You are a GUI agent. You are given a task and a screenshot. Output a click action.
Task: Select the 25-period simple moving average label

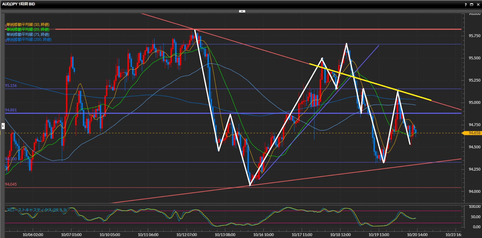(28, 30)
